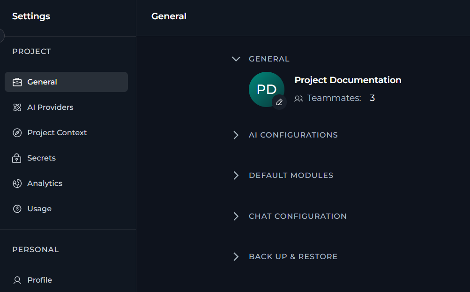Click the Profile person icon
Screen dimensions: 470x292
tap(17, 280)
